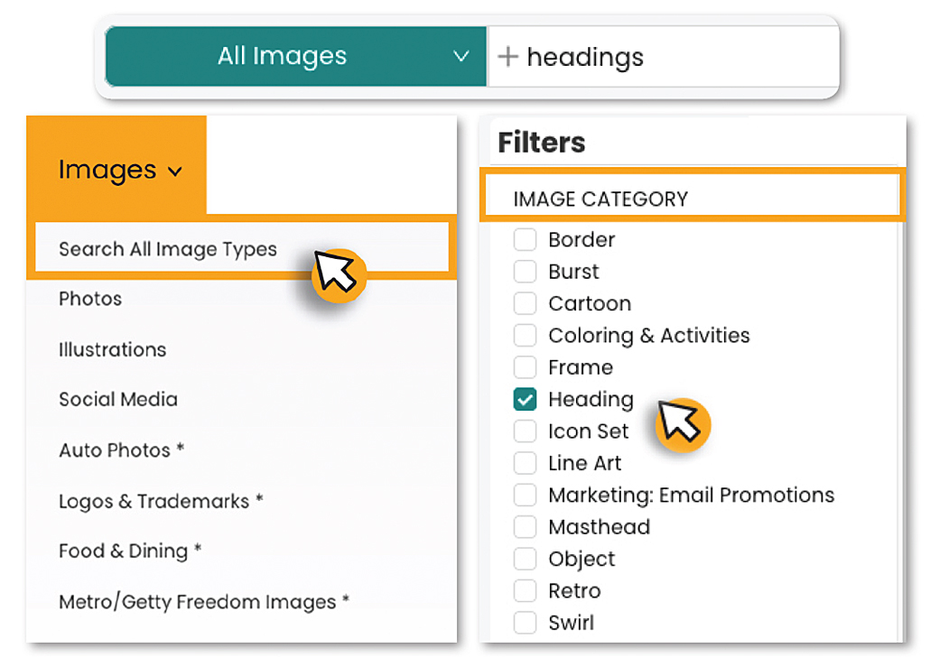This screenshot has width=930, height=667.
Task: Open the Social Media image type
Action: click(x=118, y=399)
